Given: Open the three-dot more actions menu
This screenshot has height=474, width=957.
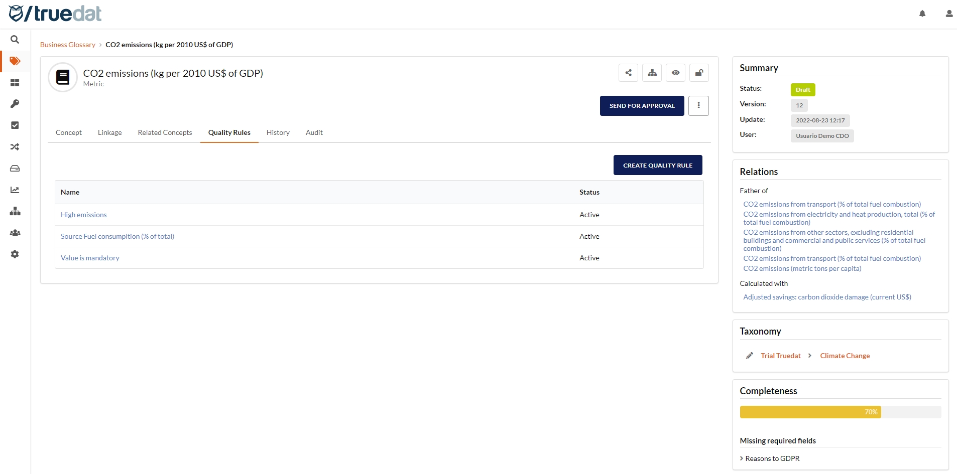Looking at the screenshot, I should tap(698, 106).
